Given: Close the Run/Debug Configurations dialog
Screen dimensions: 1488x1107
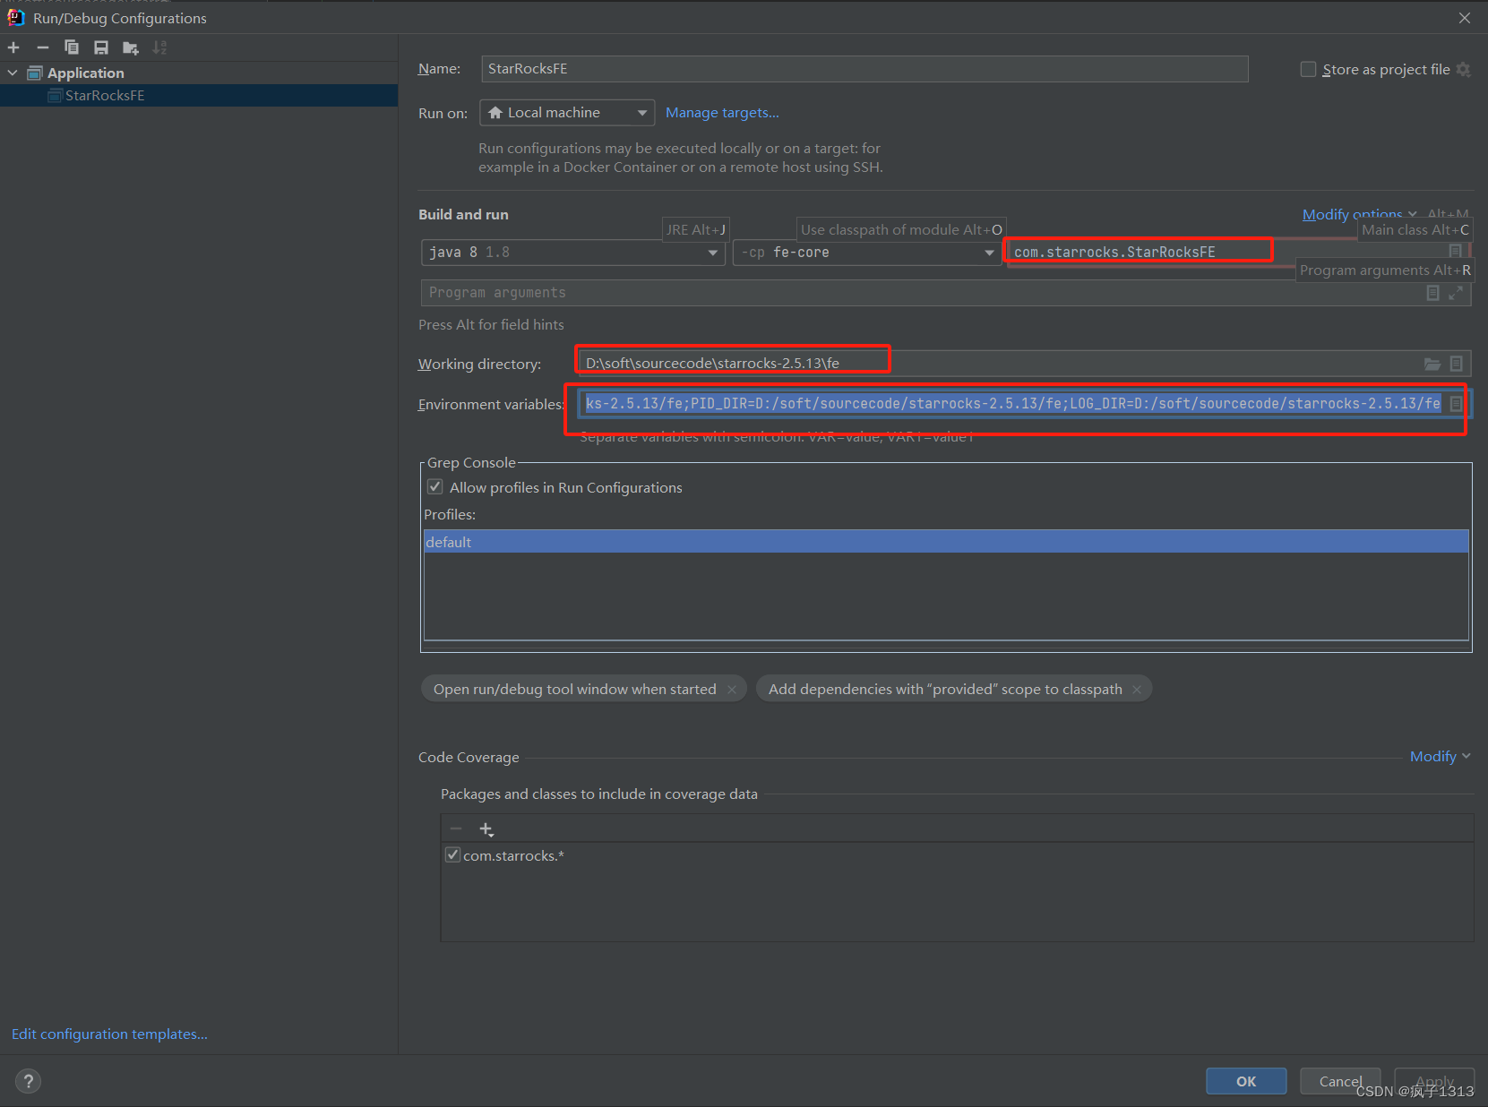Looking at the screenshot, I should 1465,18.
